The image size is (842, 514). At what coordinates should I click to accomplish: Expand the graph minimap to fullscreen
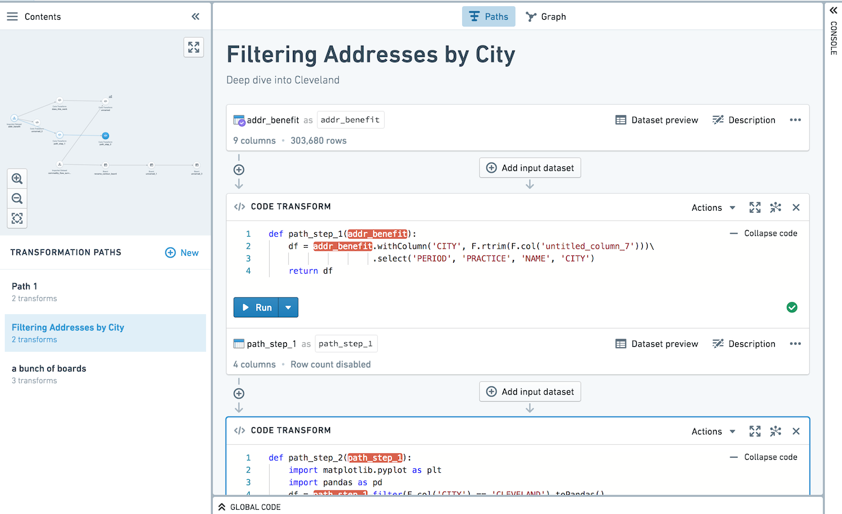coord(194,47)
